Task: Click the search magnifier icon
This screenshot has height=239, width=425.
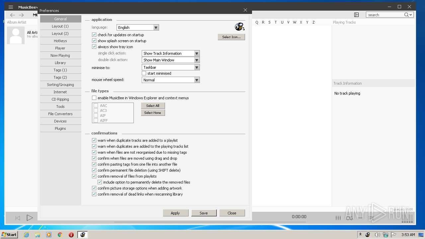Action: coord(406,15)
